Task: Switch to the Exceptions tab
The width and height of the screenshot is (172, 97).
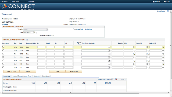Action: pyautogui.click(x=46, y=76)
